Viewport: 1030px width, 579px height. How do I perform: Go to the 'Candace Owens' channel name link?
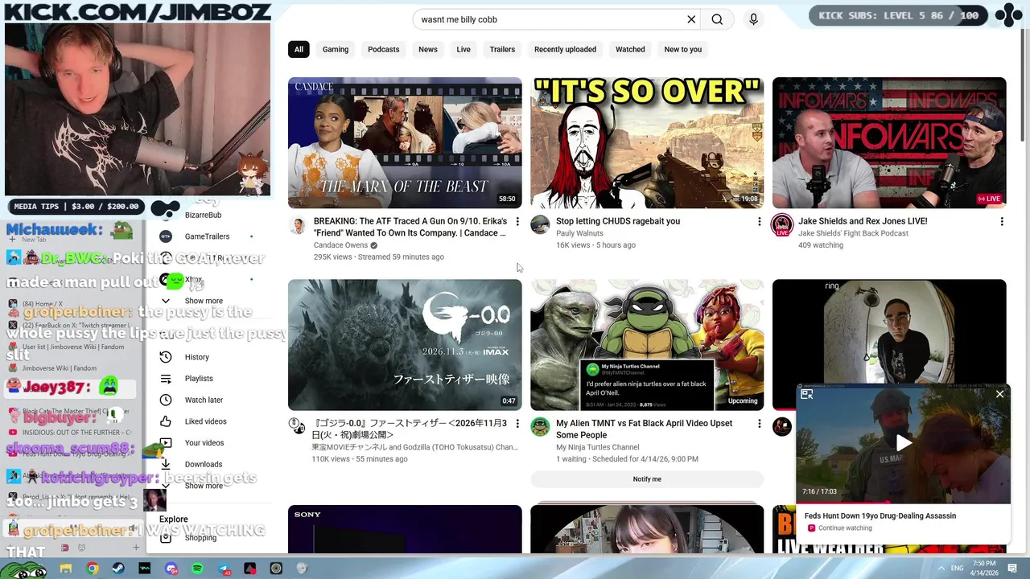[340, 245]
